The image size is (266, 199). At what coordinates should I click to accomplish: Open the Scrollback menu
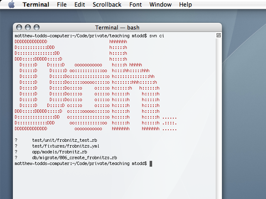[x=107, y=5]
